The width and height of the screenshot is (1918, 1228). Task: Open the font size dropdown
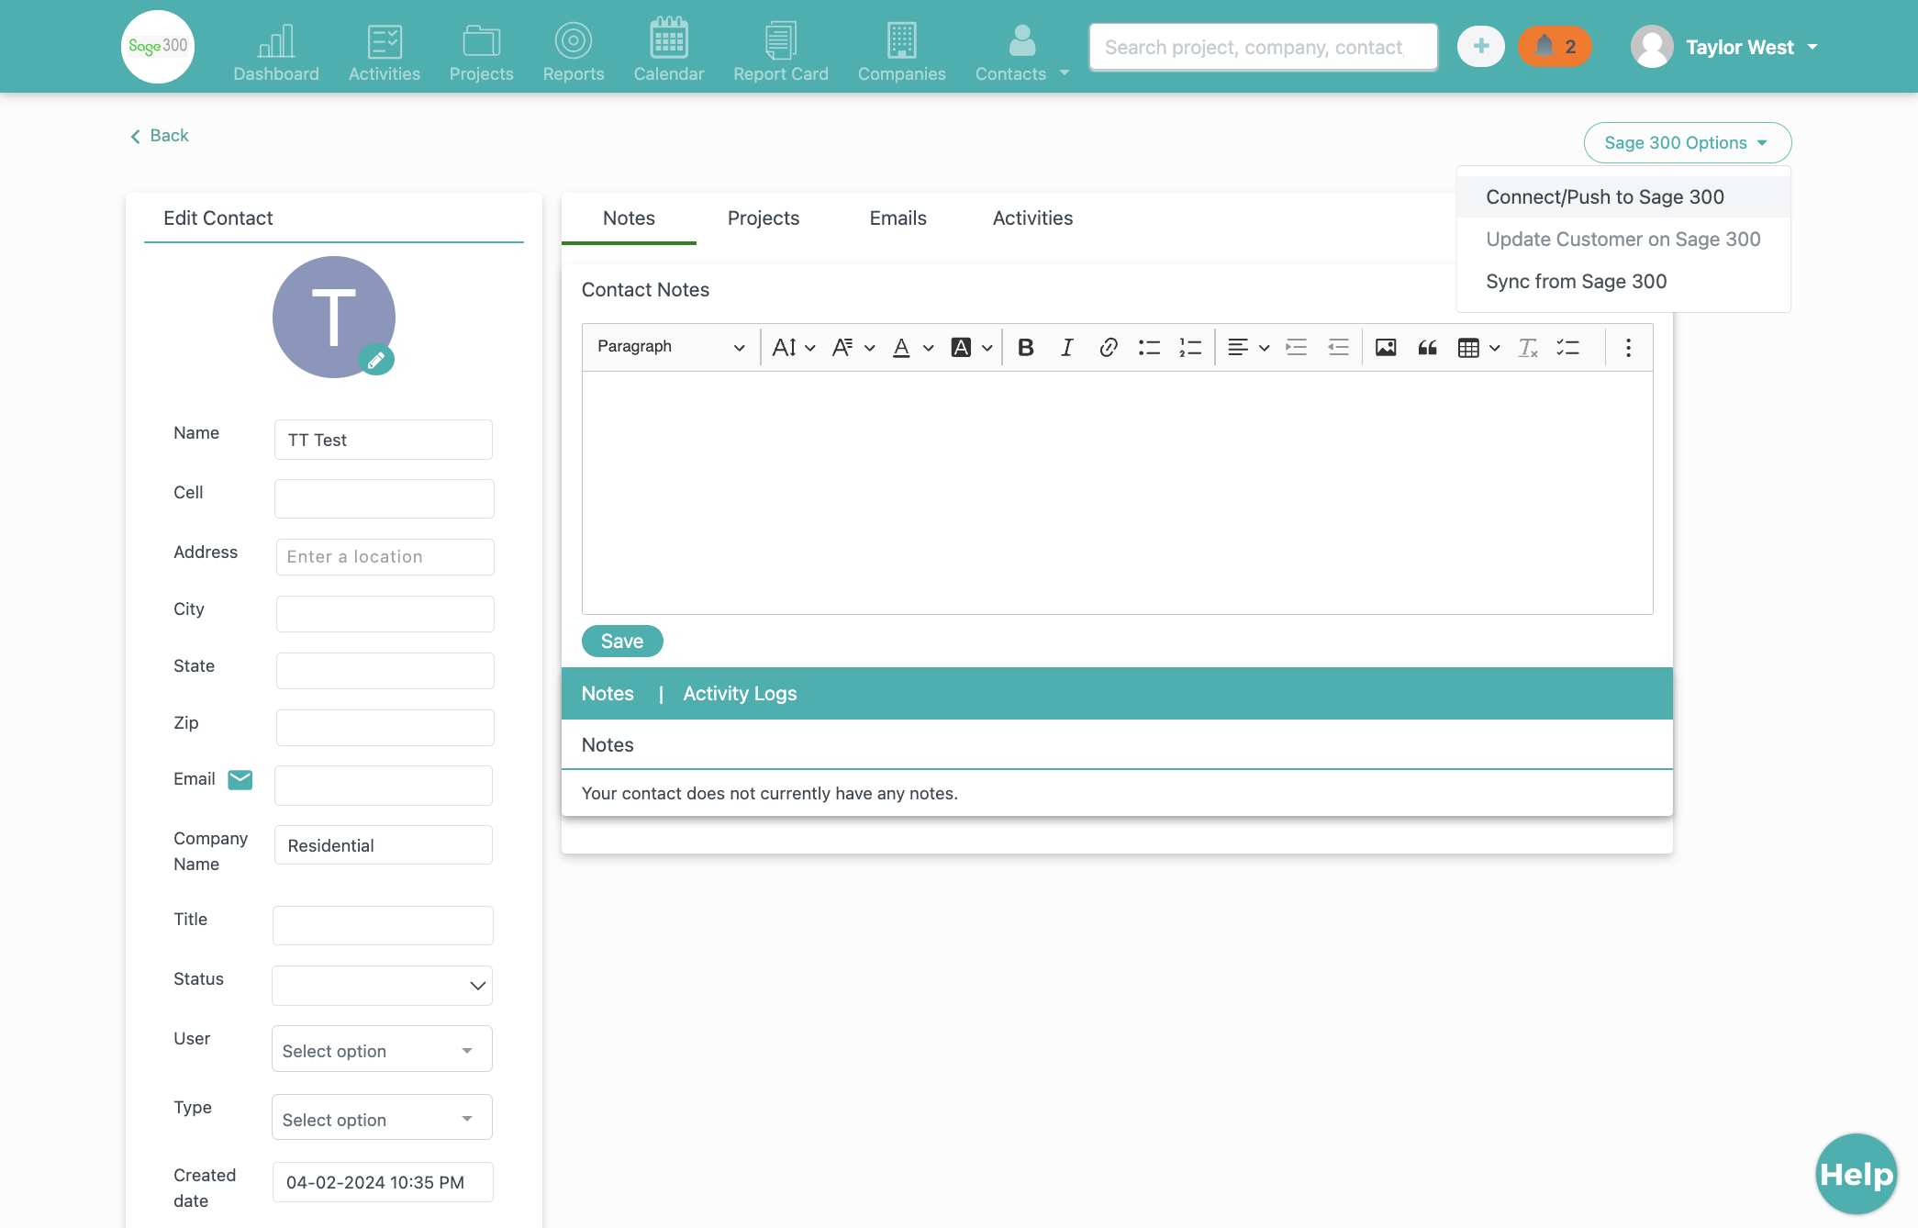click(794, 347)
